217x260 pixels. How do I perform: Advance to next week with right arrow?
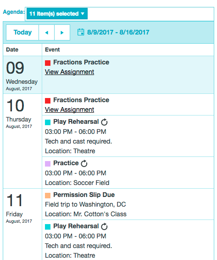(62, 33)
